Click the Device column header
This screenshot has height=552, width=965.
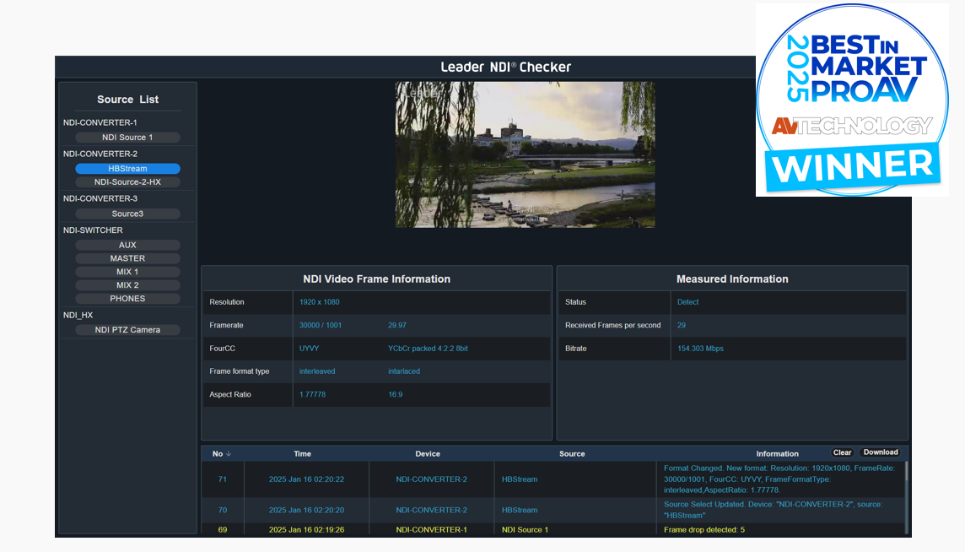(428, 454)
